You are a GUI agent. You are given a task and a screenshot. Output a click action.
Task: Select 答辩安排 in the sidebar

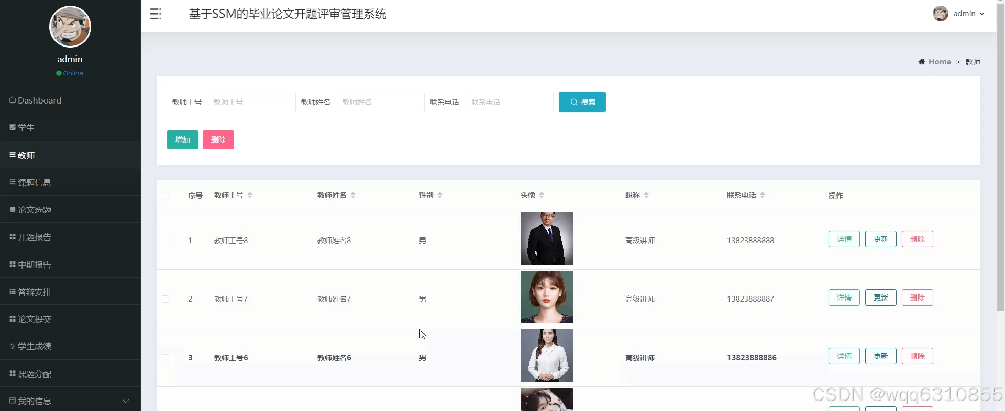[70, 292]
